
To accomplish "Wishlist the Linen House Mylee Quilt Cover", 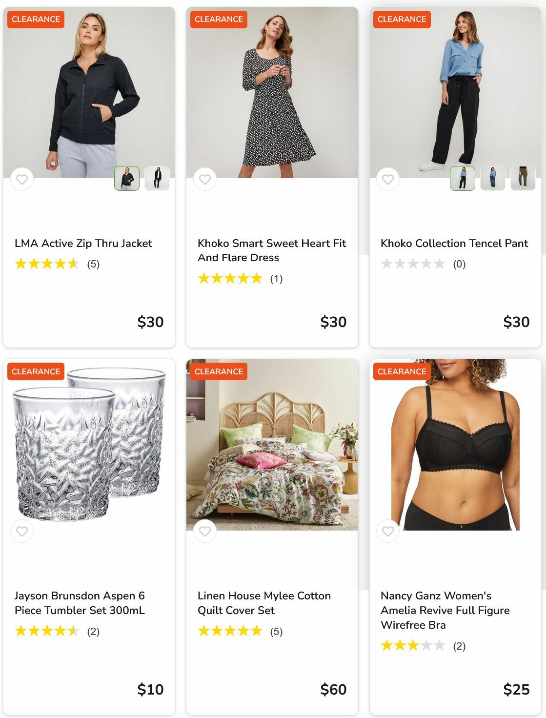I will point(205,532).
